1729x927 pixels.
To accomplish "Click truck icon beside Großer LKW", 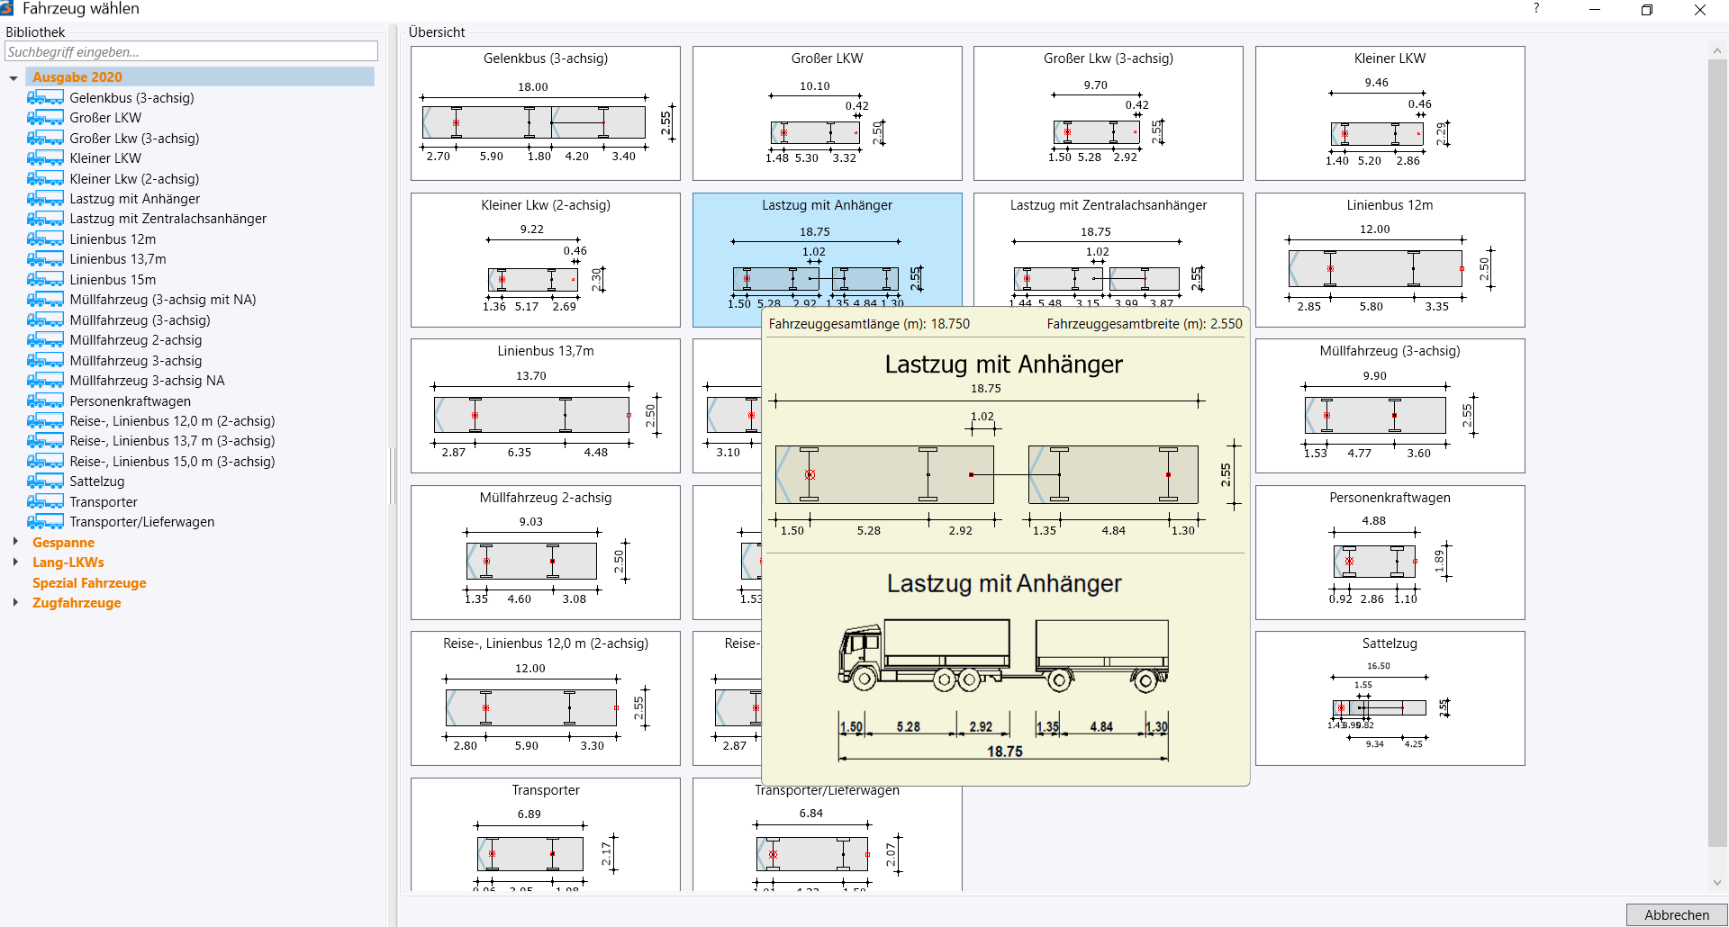I will point(45,118).
